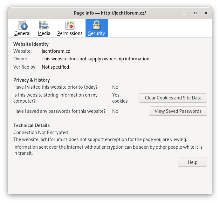Select the Security tab label
The width and height of the screenshot is (220, 203).
click(x=96, y=33)
